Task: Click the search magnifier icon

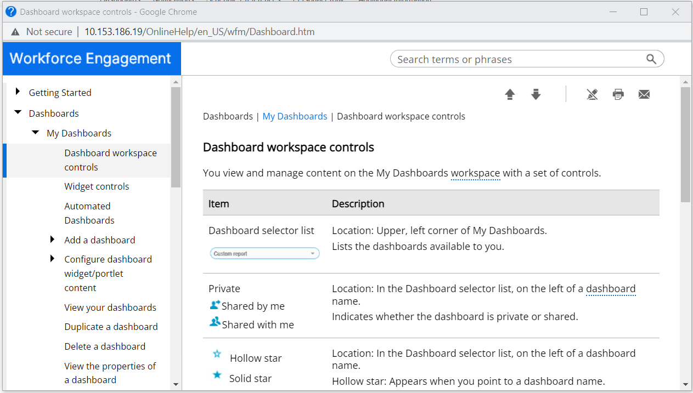Action: [651, 59]
